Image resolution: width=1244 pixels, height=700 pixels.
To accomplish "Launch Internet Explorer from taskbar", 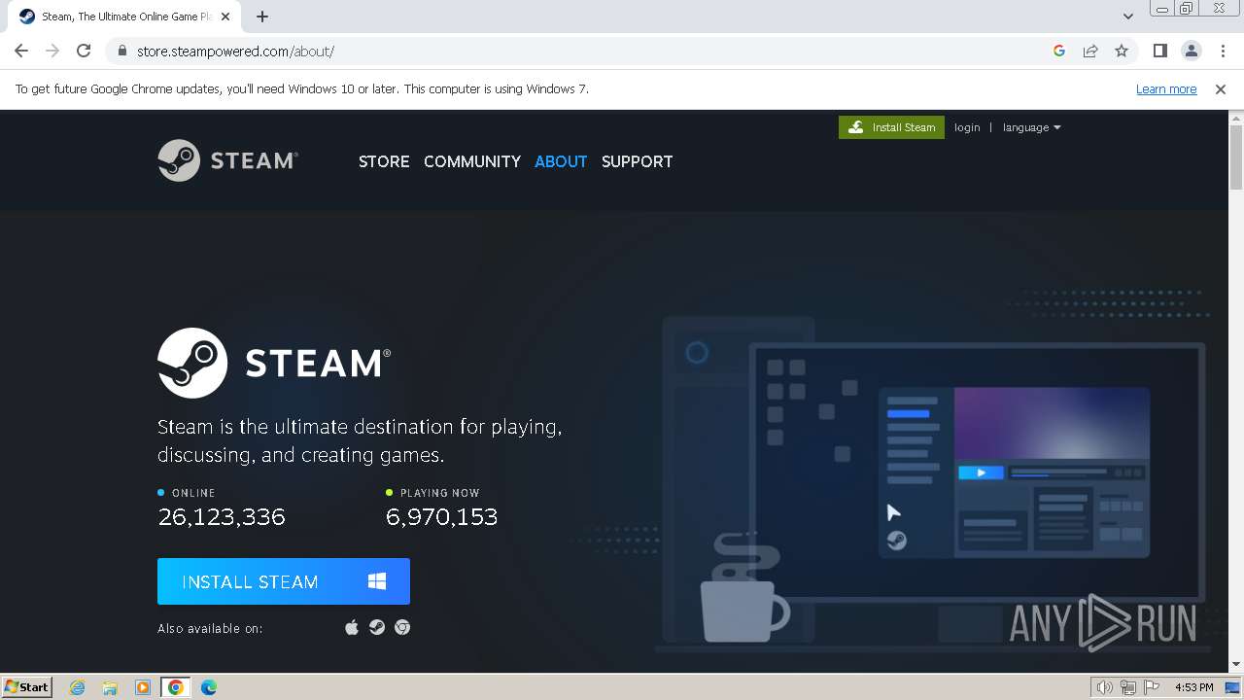I will (x=77, y=687).
